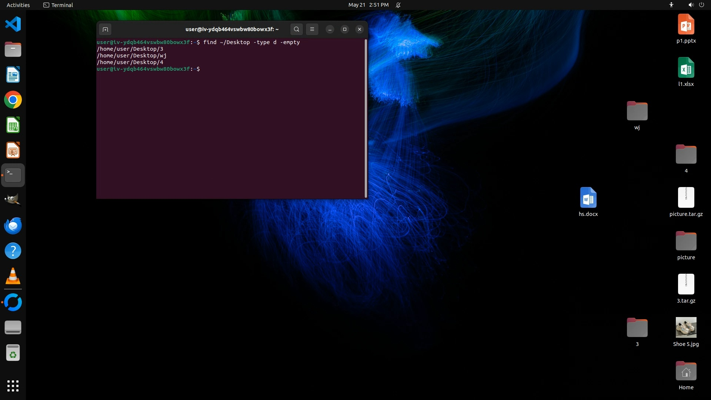Launch GIMP from the dock

pos(13,200)
